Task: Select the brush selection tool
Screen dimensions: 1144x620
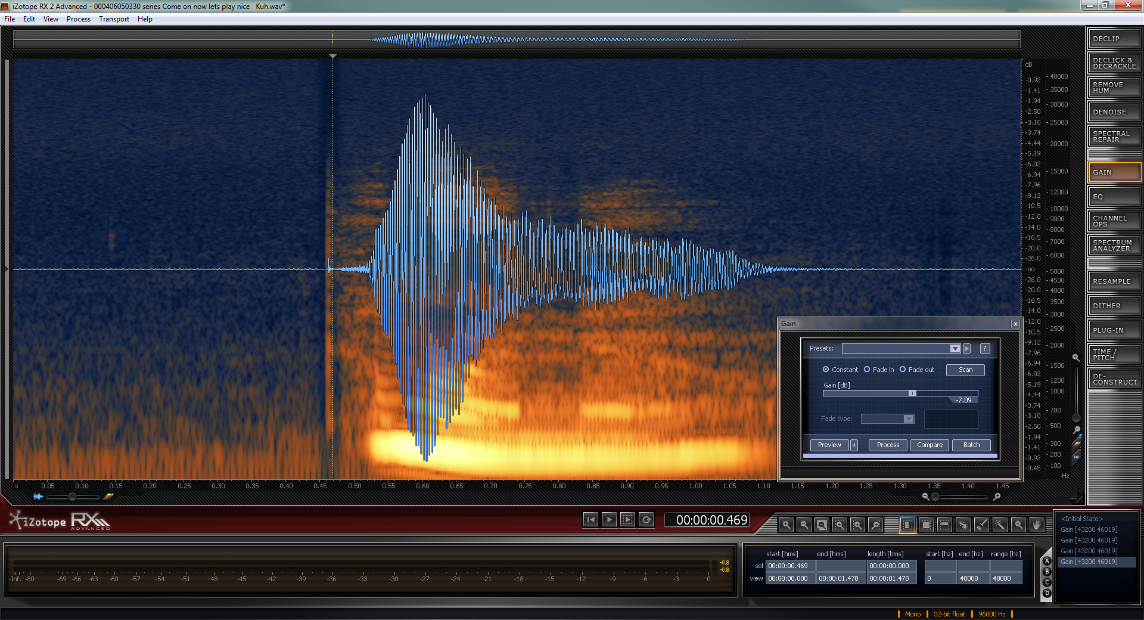Action: coord(981,525)
